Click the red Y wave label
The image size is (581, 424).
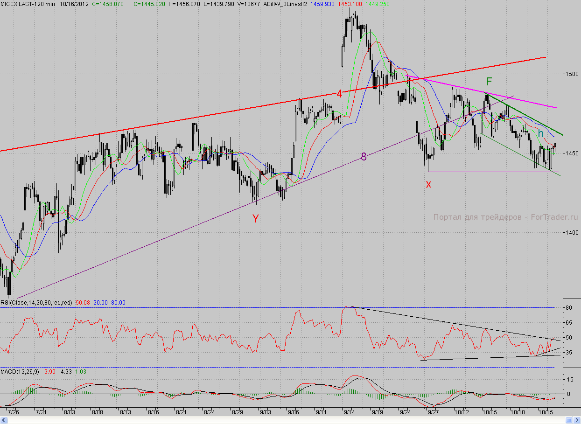pos(255,218)
